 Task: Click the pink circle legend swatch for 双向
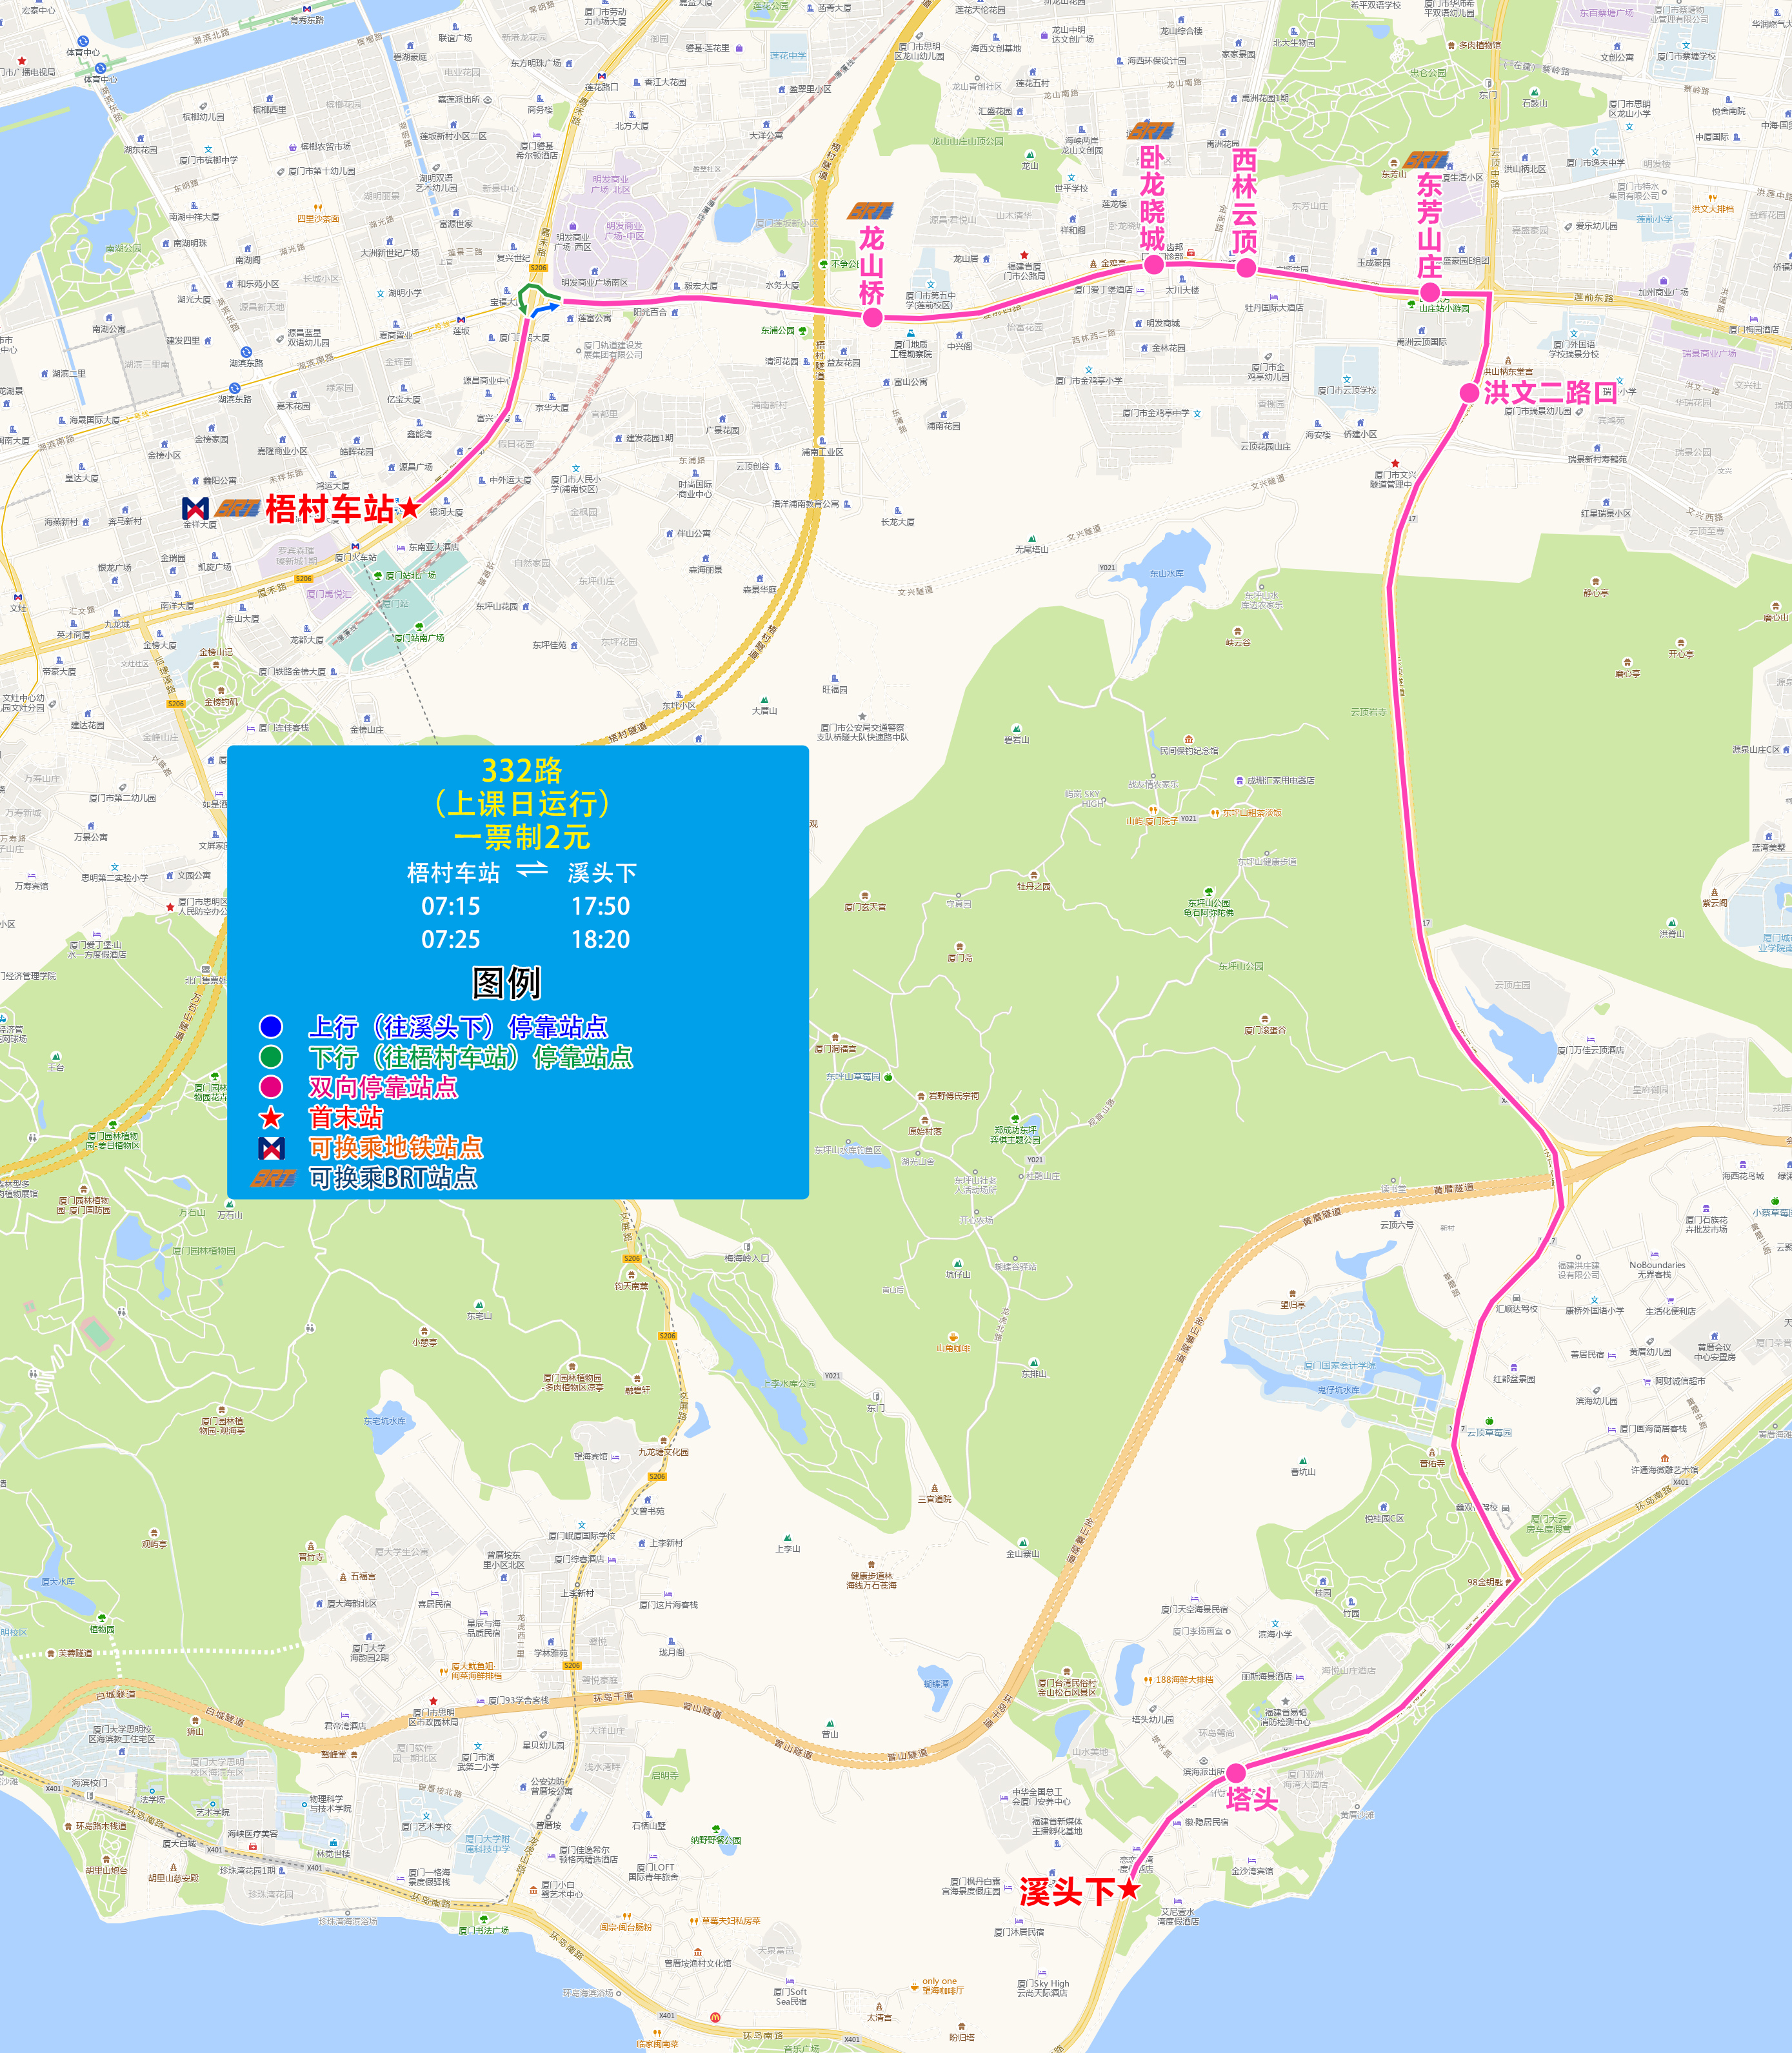point(271,1087)
